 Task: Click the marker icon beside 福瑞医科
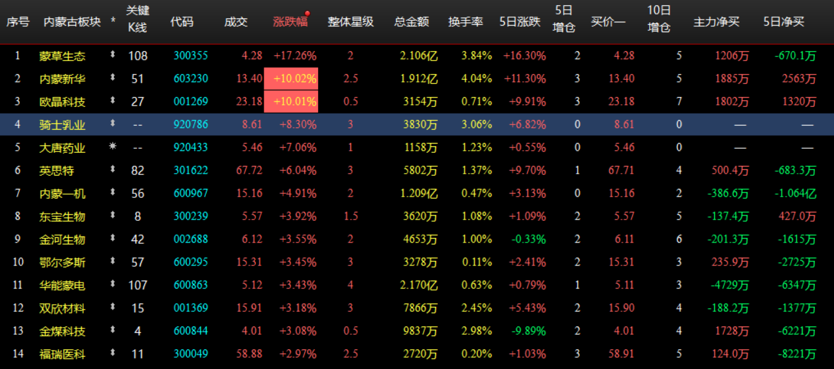point(113,353)
